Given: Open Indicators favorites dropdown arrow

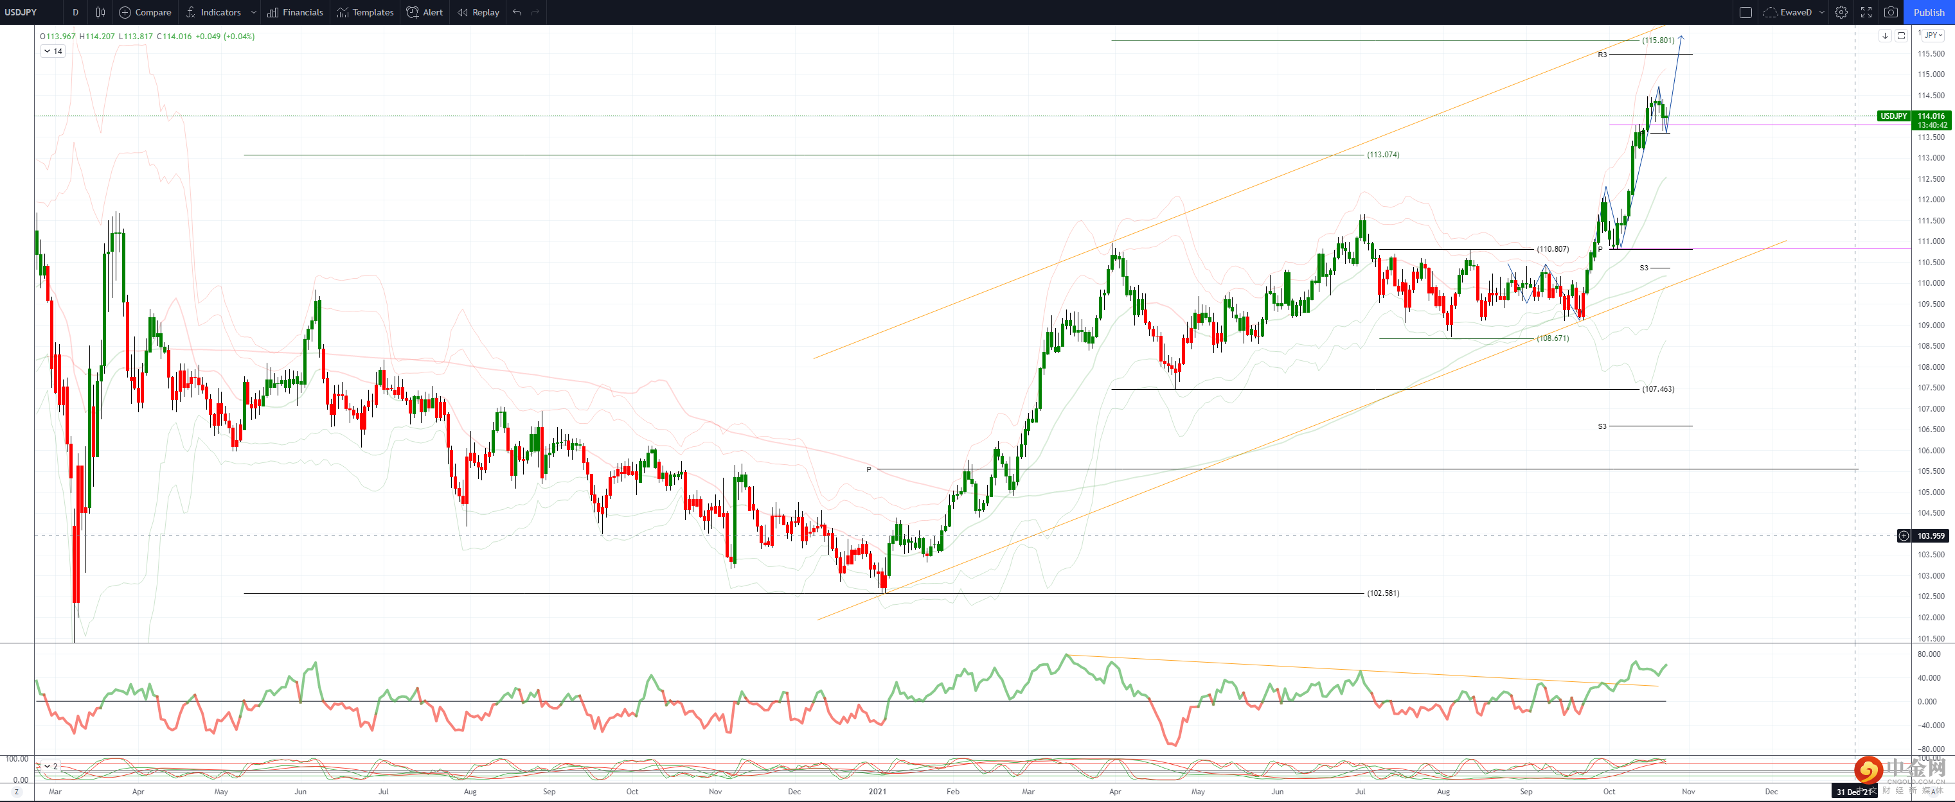Looking at the screenshot, I should point(253,12).
